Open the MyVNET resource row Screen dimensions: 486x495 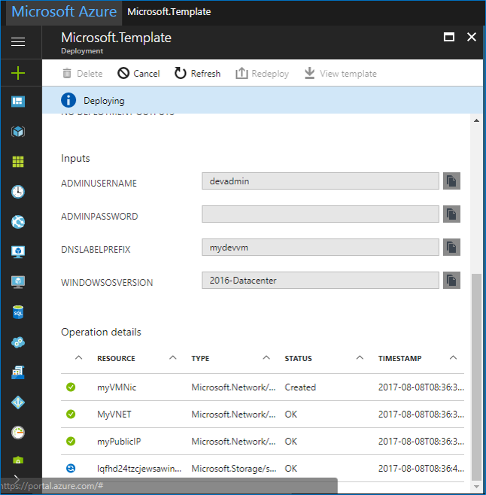coord(263,415)
